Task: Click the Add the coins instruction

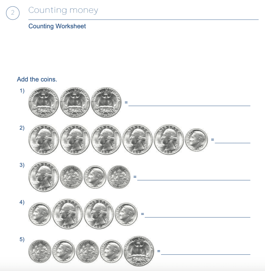Action: point(37,79)
